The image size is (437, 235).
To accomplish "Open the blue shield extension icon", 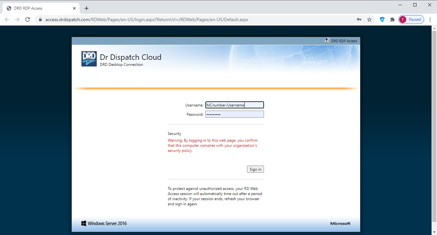I will pyautogui.click(x=382, y=20).
